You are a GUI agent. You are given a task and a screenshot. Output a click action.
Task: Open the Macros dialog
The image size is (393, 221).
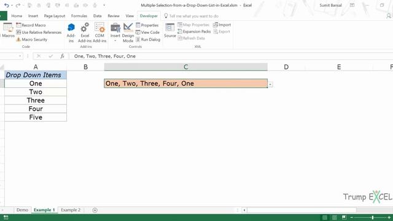pos(8,30)
